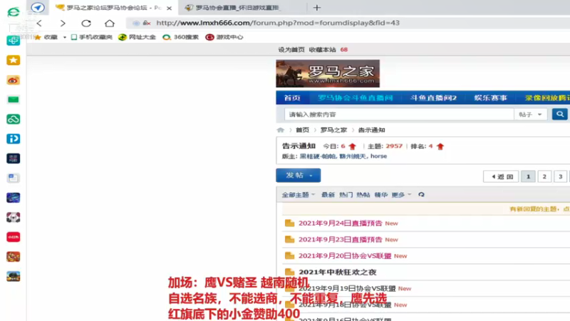Filter threads by 最新
This screenshot has height=321, width=570.
328,195
